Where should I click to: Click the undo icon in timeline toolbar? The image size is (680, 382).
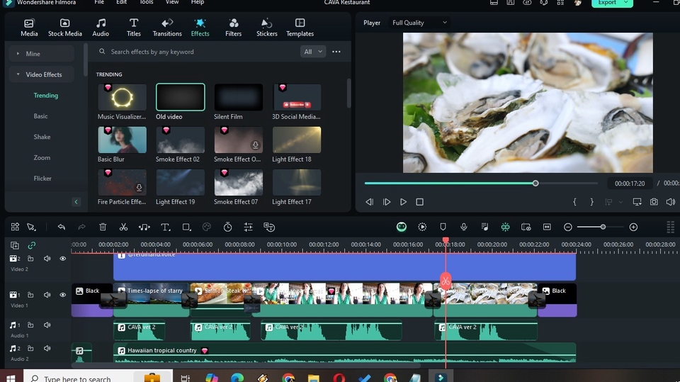tap(62, 227)
